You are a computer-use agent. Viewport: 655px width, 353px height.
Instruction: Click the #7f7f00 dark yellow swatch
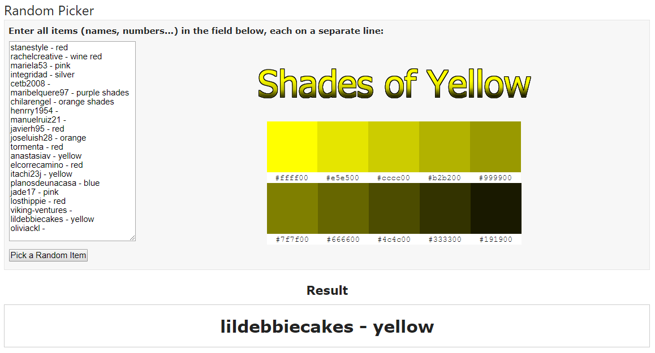coord(292,208)
